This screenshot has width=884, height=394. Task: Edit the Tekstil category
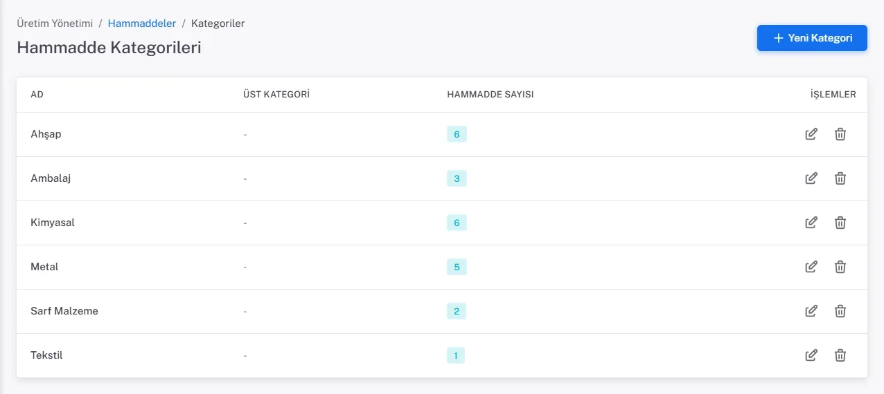[x=811, y=355]
